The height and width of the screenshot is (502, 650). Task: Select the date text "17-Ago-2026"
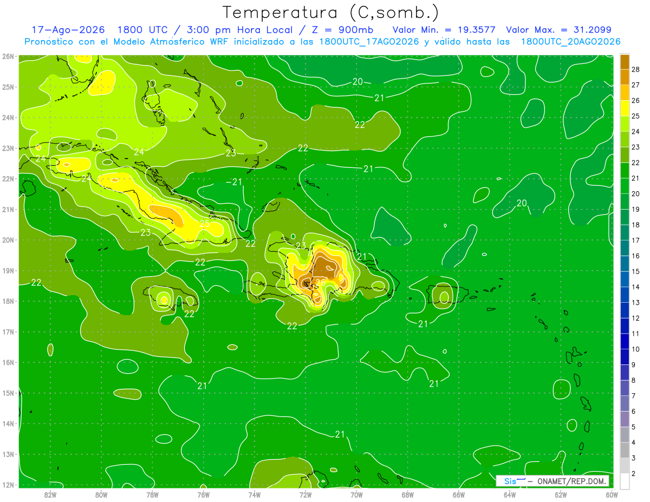pyautogui.click(x=67, y=30)
